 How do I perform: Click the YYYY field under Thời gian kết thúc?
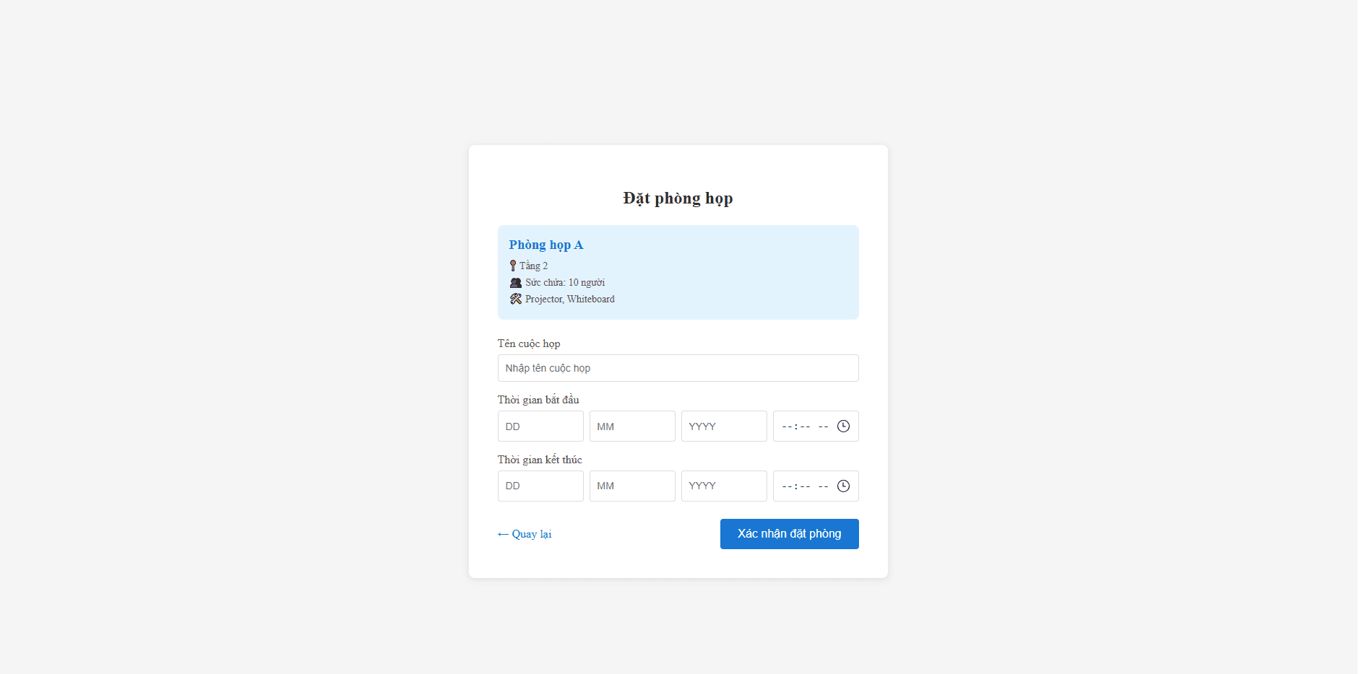(724, 486)
